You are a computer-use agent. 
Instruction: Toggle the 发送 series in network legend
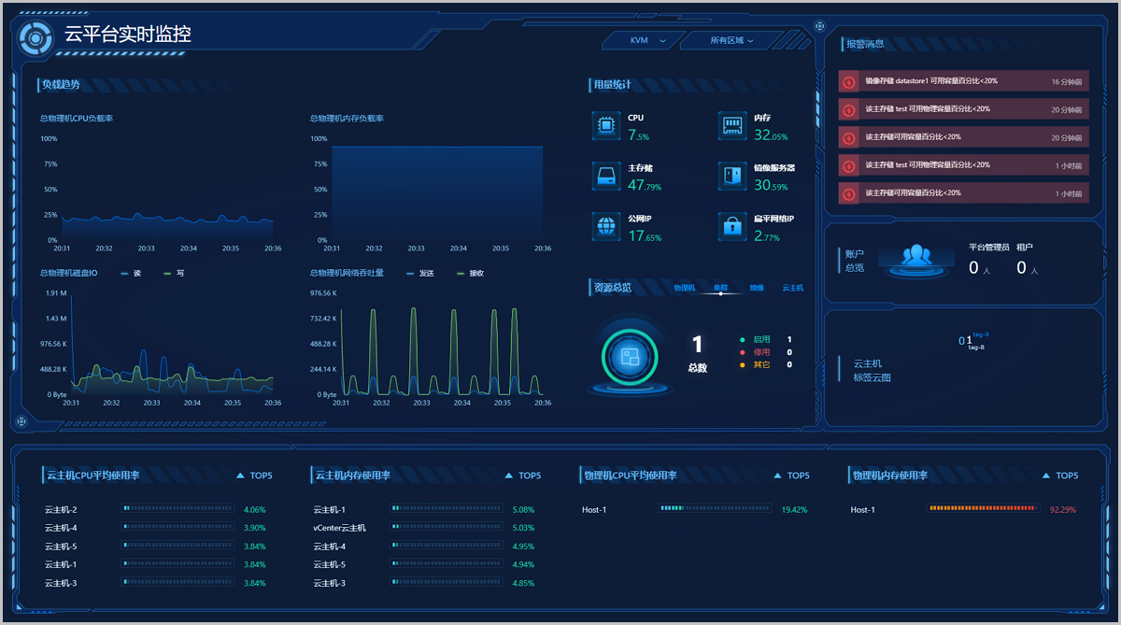[x=419, y=274]
